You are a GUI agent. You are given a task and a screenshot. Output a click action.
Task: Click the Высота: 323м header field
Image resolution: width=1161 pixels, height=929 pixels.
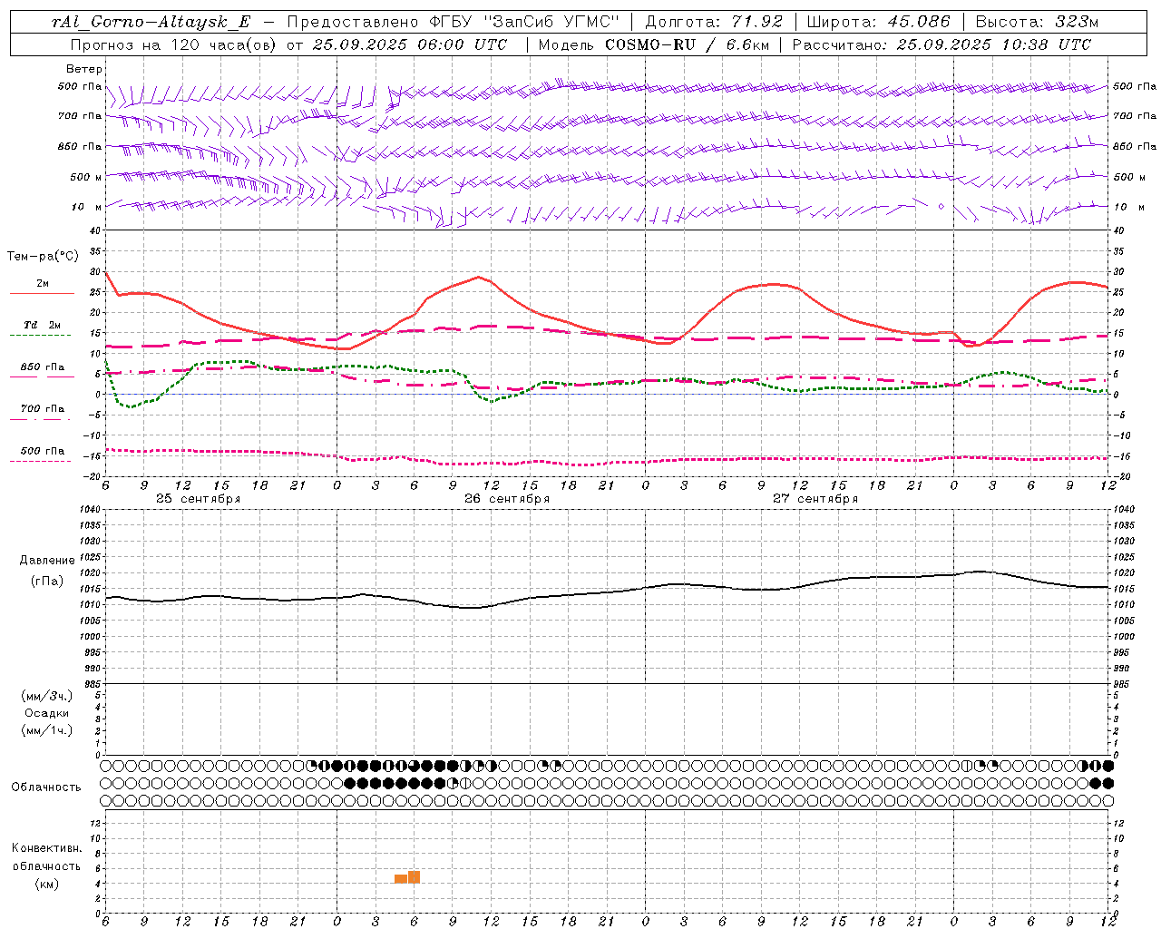coord(1038,23)
